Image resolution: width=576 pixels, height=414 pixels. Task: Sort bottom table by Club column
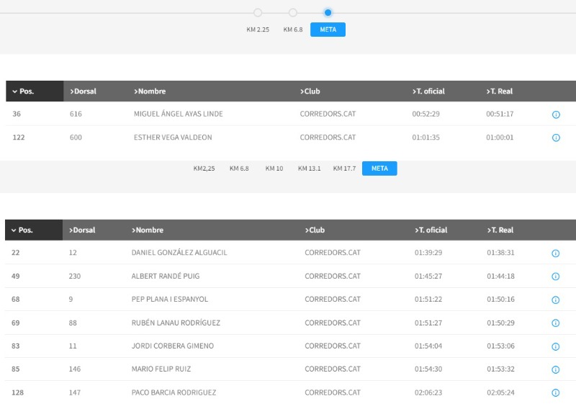[x=315, y=230]
